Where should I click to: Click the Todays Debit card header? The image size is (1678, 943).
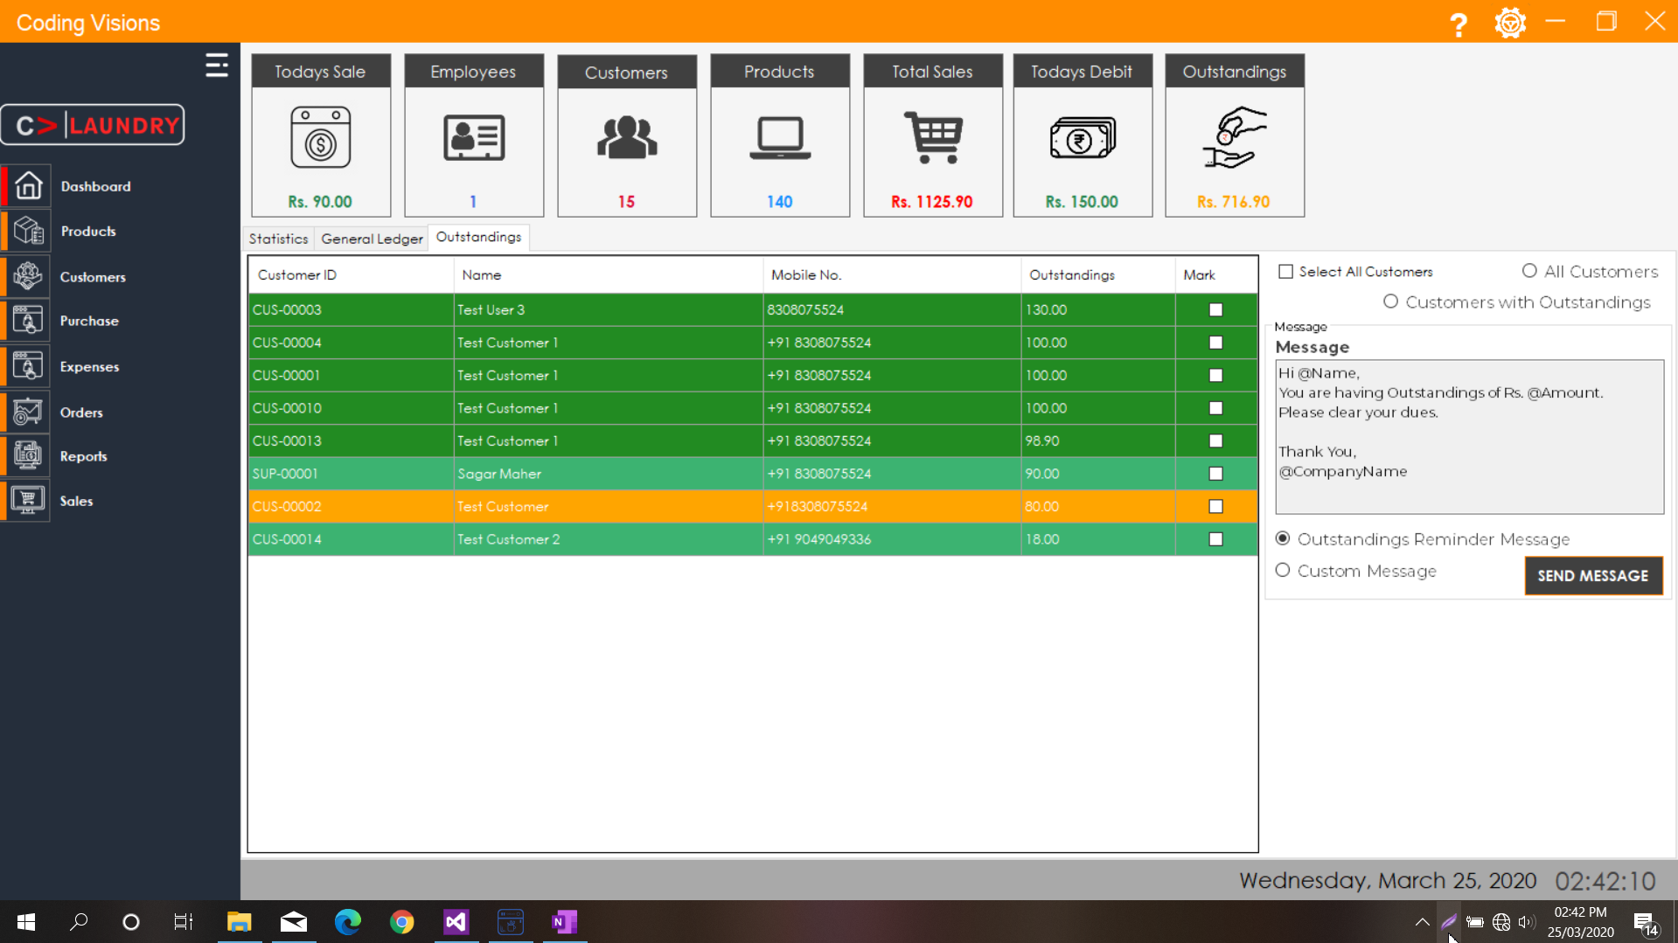1083,72
